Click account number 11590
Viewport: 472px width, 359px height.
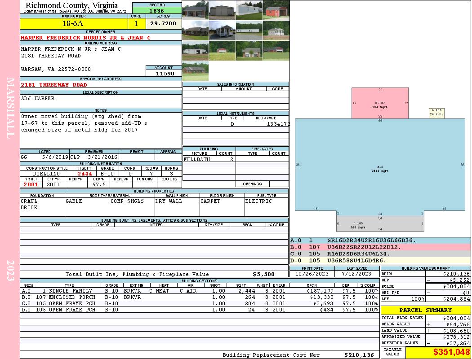(x=164, y=73)
